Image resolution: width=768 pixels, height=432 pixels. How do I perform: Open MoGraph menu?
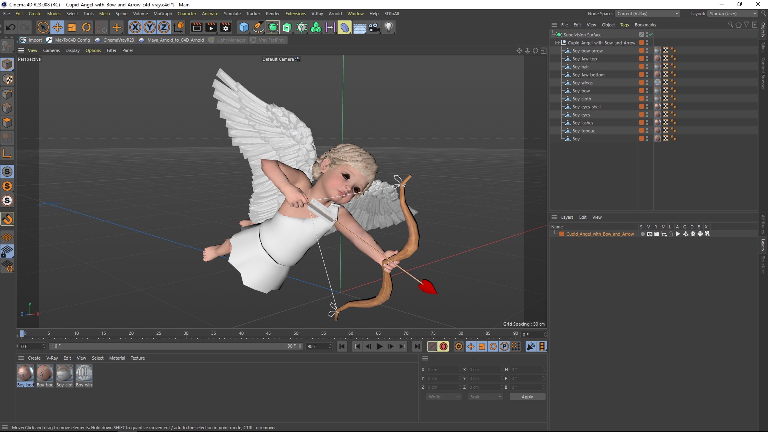[x=162, y=14]
